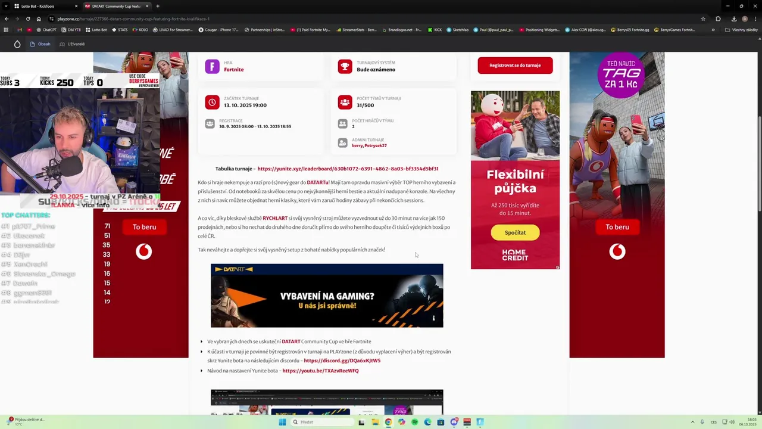Open the KOLO bookmark

[x=140, y=30]
